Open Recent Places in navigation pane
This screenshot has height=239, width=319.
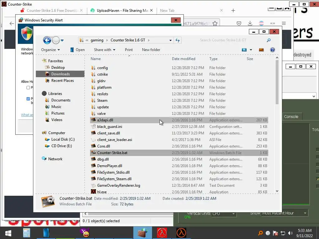62,81
